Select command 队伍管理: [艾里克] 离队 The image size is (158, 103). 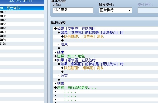click(106, 36)
